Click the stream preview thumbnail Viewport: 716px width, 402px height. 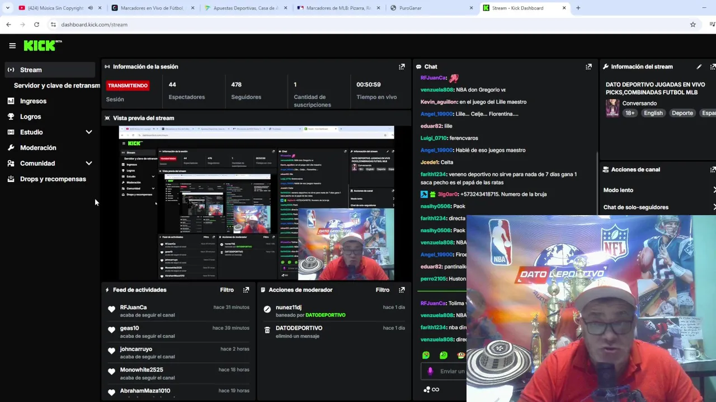coord(256,203)
